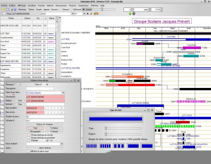The image size is (211, 164).
Task: Open the Options menu
Action: [x=50, y=5]
